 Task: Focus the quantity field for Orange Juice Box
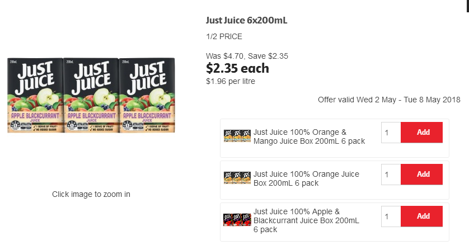391,174
